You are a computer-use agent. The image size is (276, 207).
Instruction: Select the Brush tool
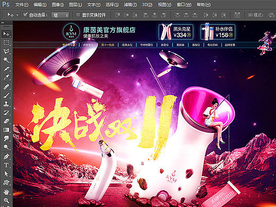(x=6, y=96)
